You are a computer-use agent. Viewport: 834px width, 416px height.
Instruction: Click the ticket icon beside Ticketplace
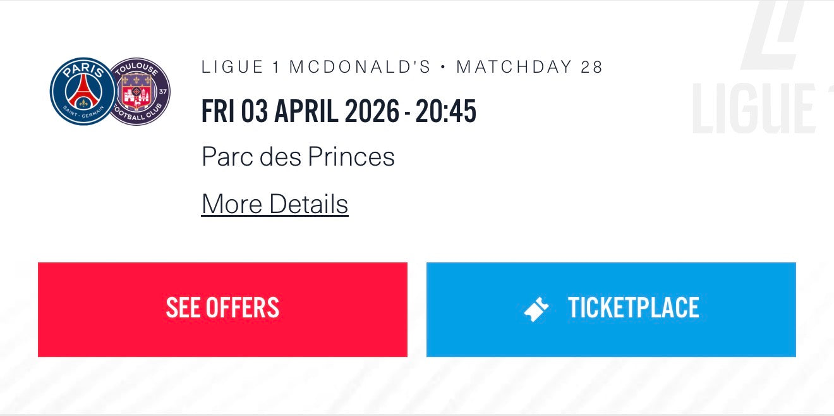click(536, 309)
